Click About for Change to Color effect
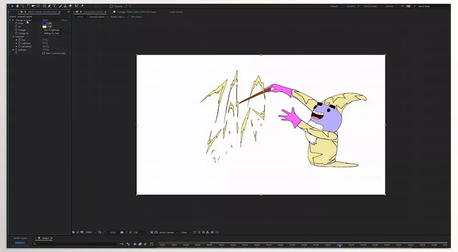 (64, 20)
